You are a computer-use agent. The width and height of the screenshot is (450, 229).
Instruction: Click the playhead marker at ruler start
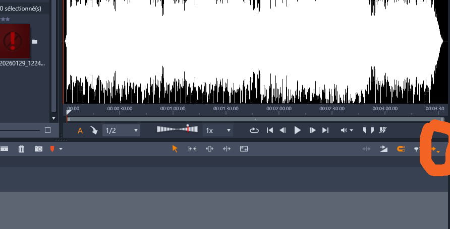(69, 112)
